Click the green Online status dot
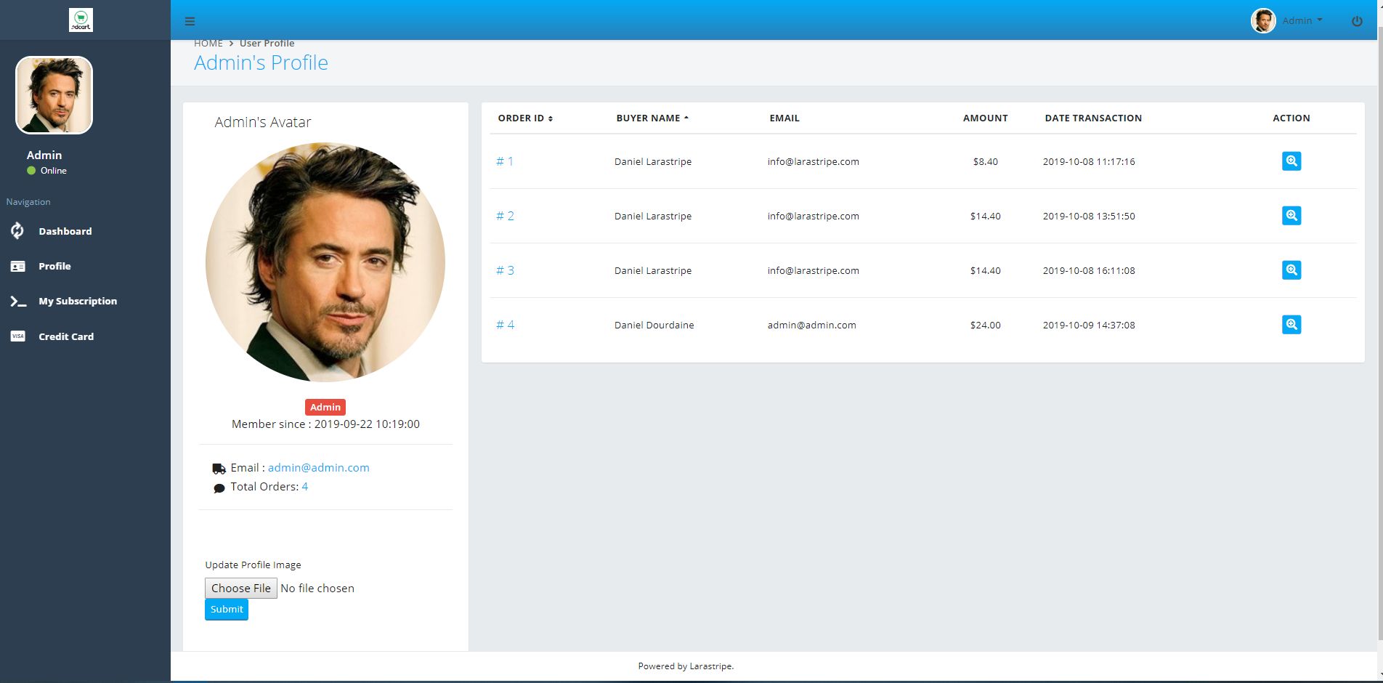1383x683 pixels. coord(31,171)
